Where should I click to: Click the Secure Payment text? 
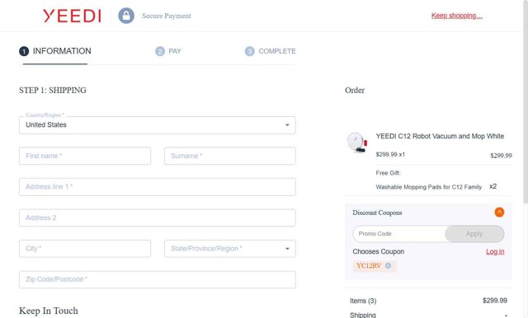tap(167, 16)
